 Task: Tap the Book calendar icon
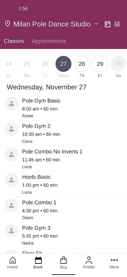coord(38,263)
